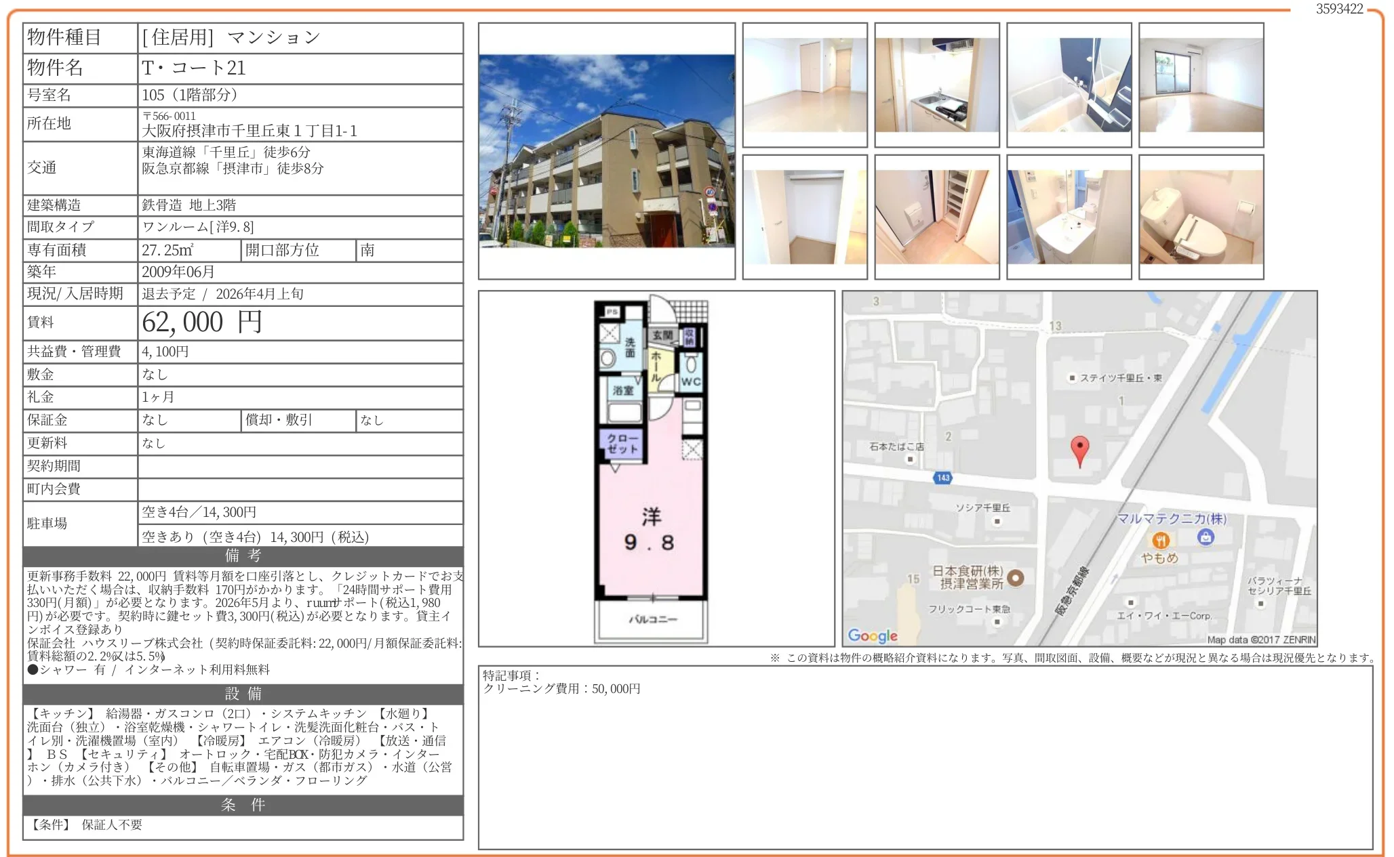The height and width of the screenshot is (857, 1394).
Task: Click the 62,000円 rent value
Action: (x=202, y=322)
